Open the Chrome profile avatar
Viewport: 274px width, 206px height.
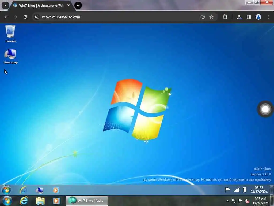pos(258,17)
